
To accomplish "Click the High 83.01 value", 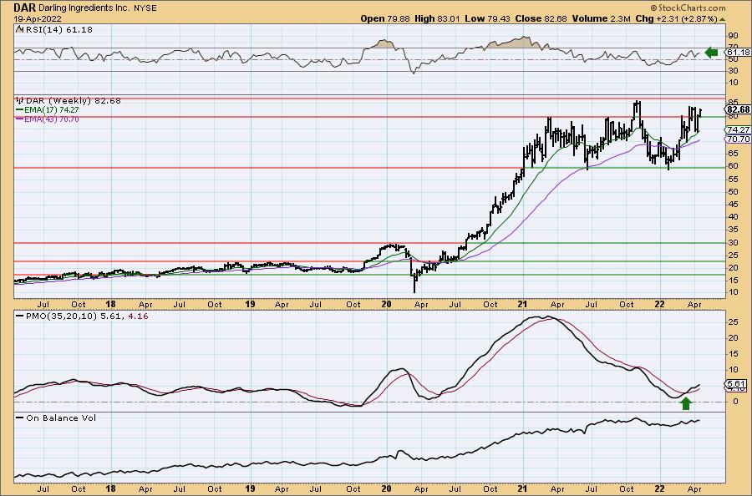I will coord(437,18).
